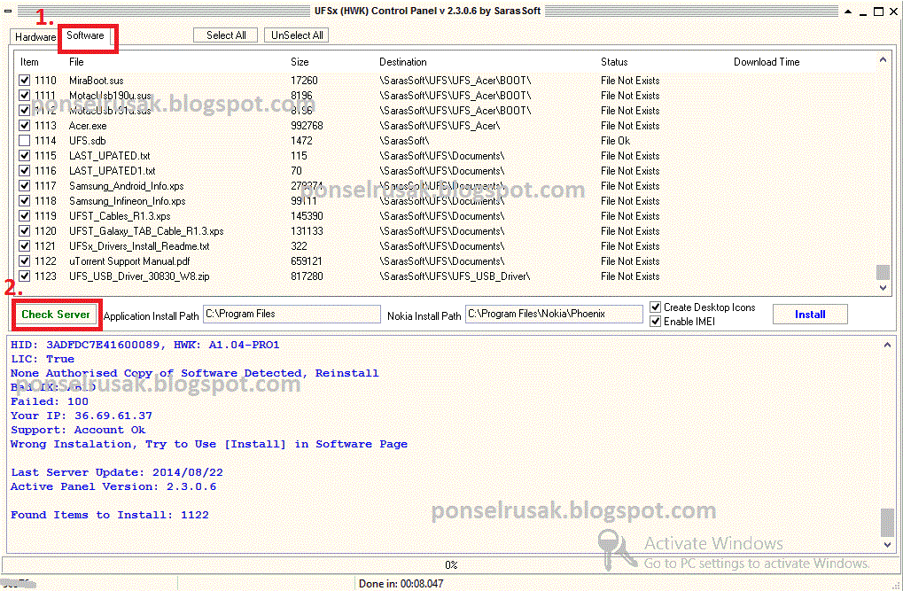This screenshot has height=591, width=903.
Task: Uncheck 1118 Samsung_Infineon_Info.xps
Action: [x=24, y=200]
